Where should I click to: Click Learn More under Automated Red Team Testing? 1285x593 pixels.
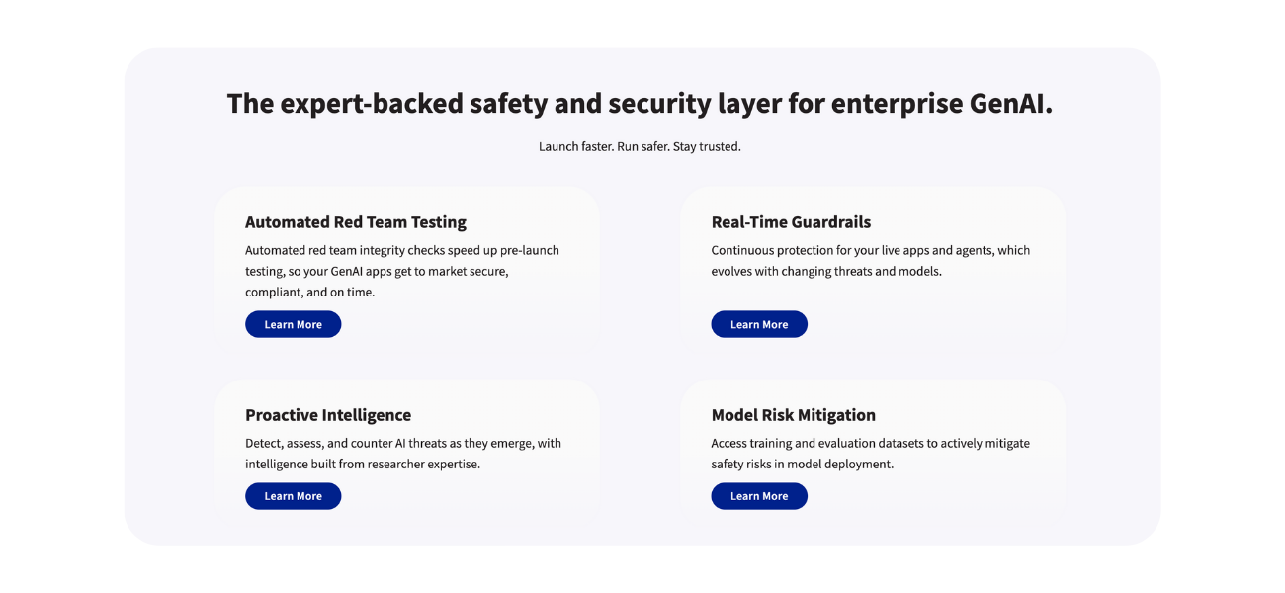tap(293, 323)
